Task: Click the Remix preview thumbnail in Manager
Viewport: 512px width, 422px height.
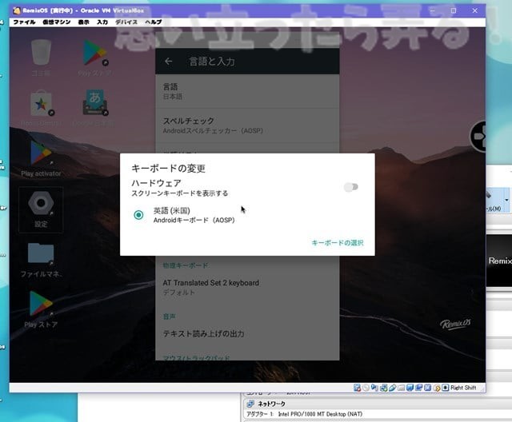Action: click(499, 261)
